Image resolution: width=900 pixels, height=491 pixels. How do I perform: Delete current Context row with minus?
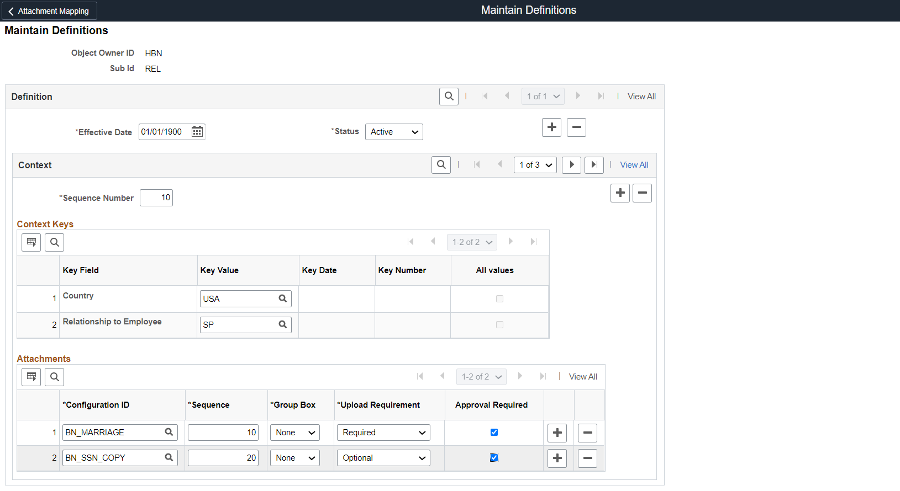pyautogui.click(x=642, y=193)
